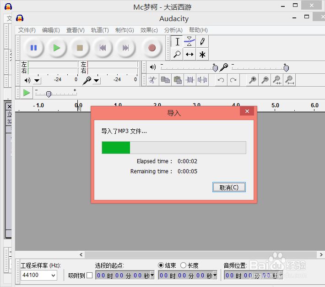Select the Multi-tool asterisk
This screenshot has height=287, width=325.
point(202,55)
